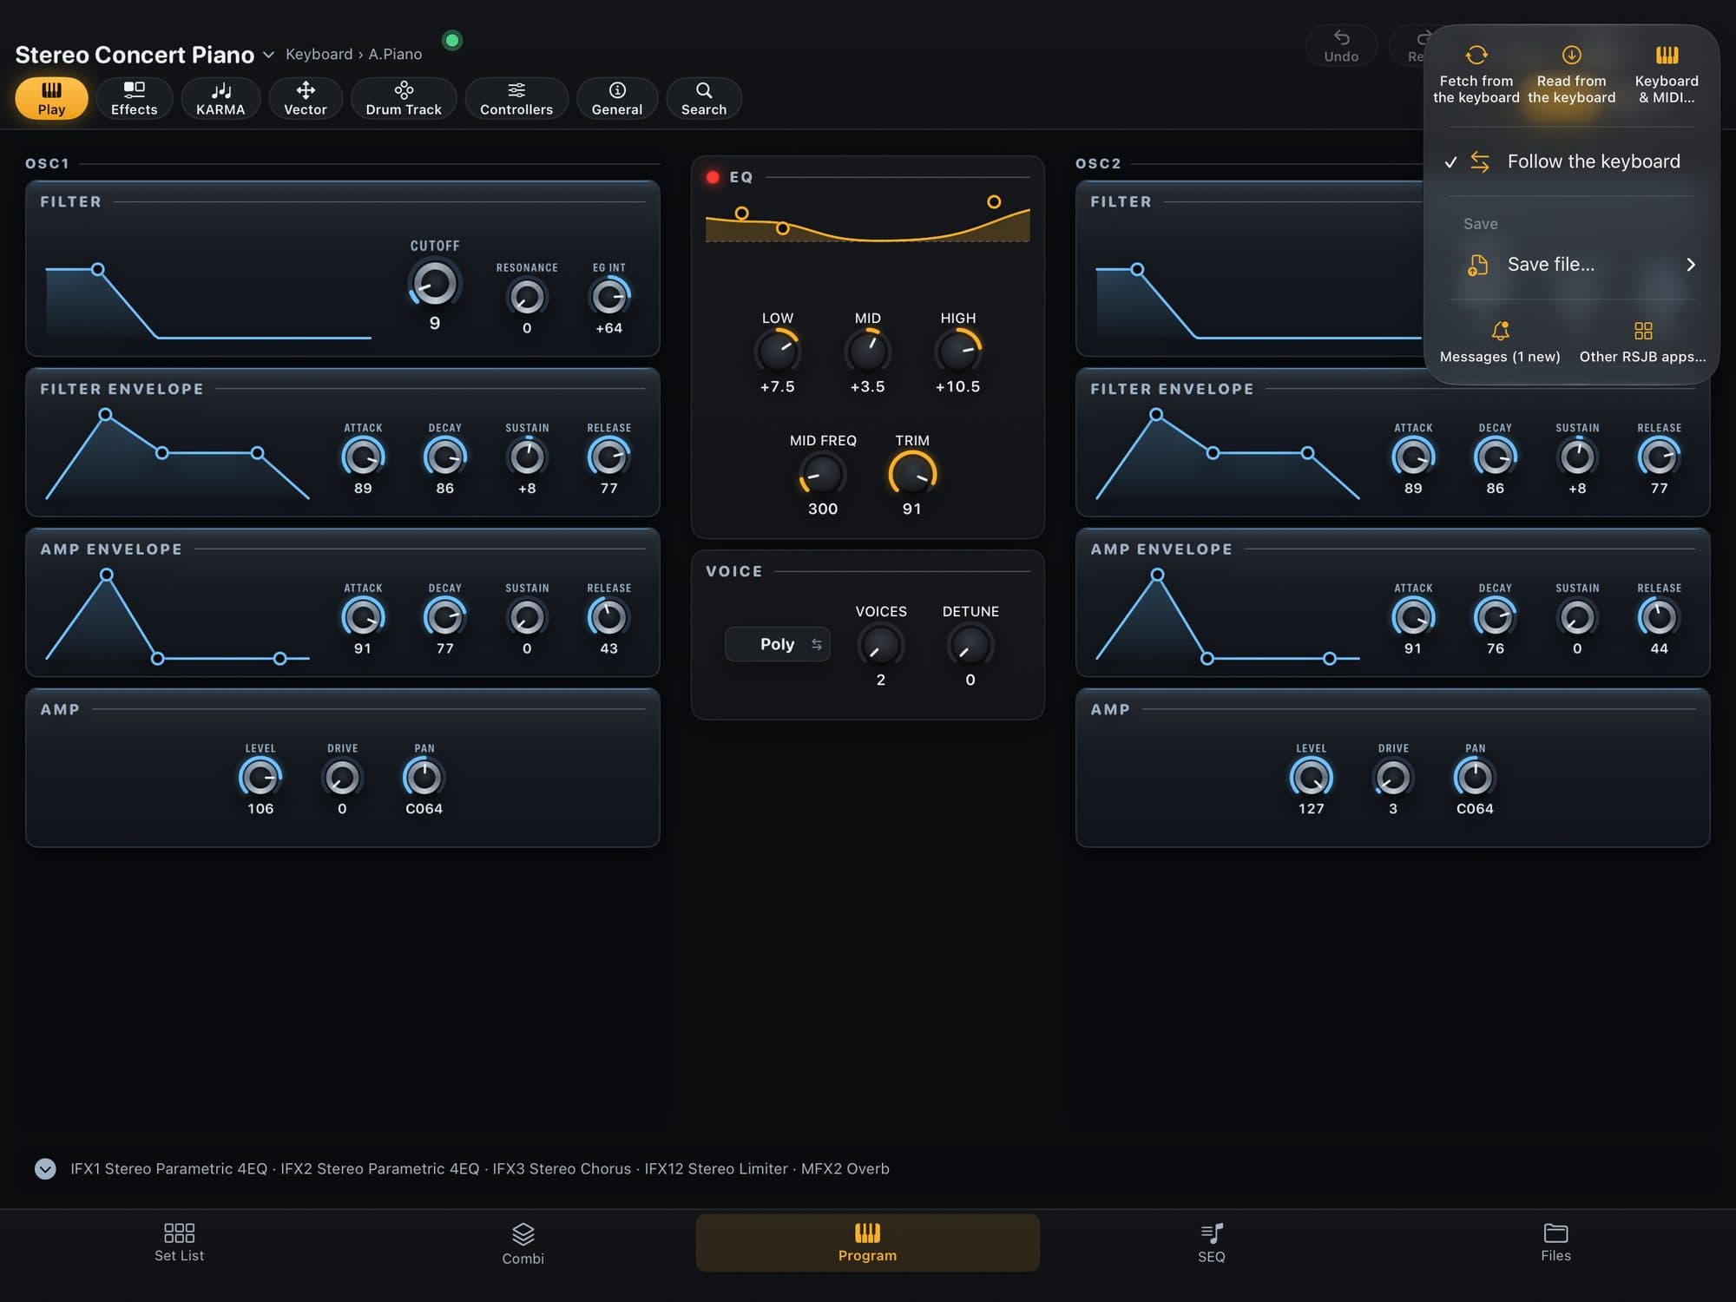Open the Vector joystick page
This screenshot has height=1302, width=1736.
pyautogui.click(x=306, y=98)
